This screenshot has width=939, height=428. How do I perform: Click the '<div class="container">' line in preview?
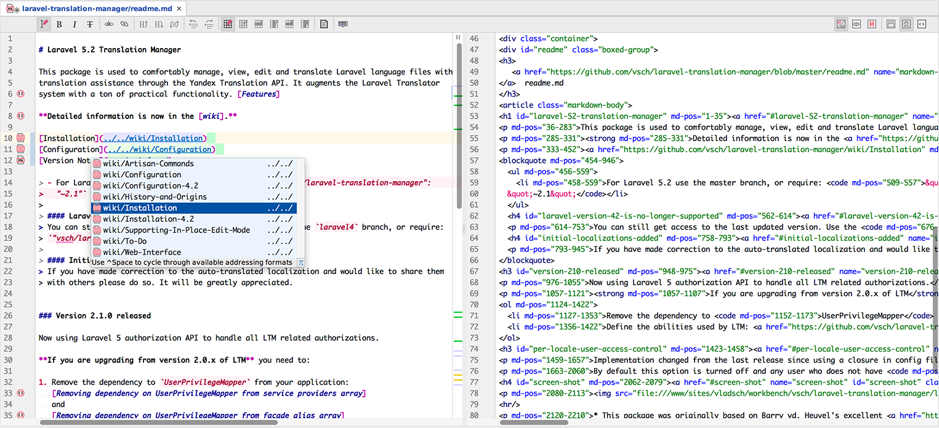pos(548,39)
